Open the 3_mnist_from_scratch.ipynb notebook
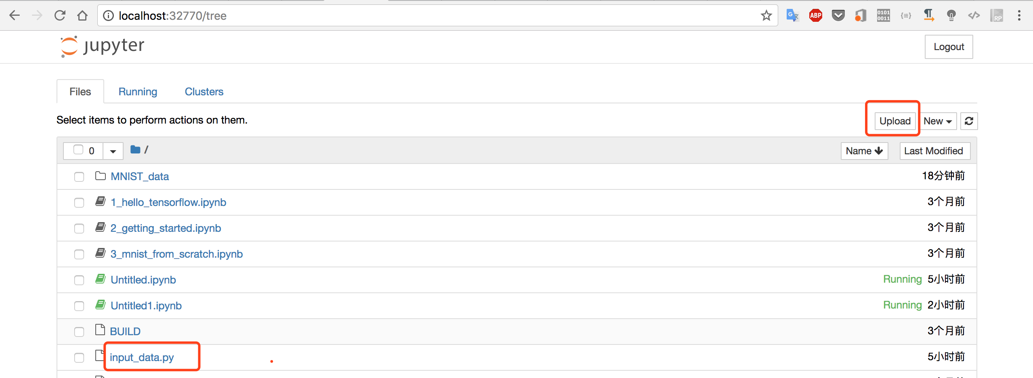 point(176,254)
